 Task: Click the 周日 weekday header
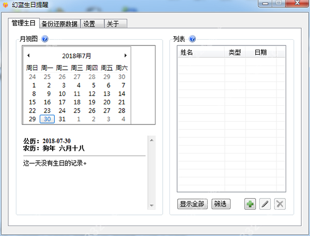click(32, 68)
